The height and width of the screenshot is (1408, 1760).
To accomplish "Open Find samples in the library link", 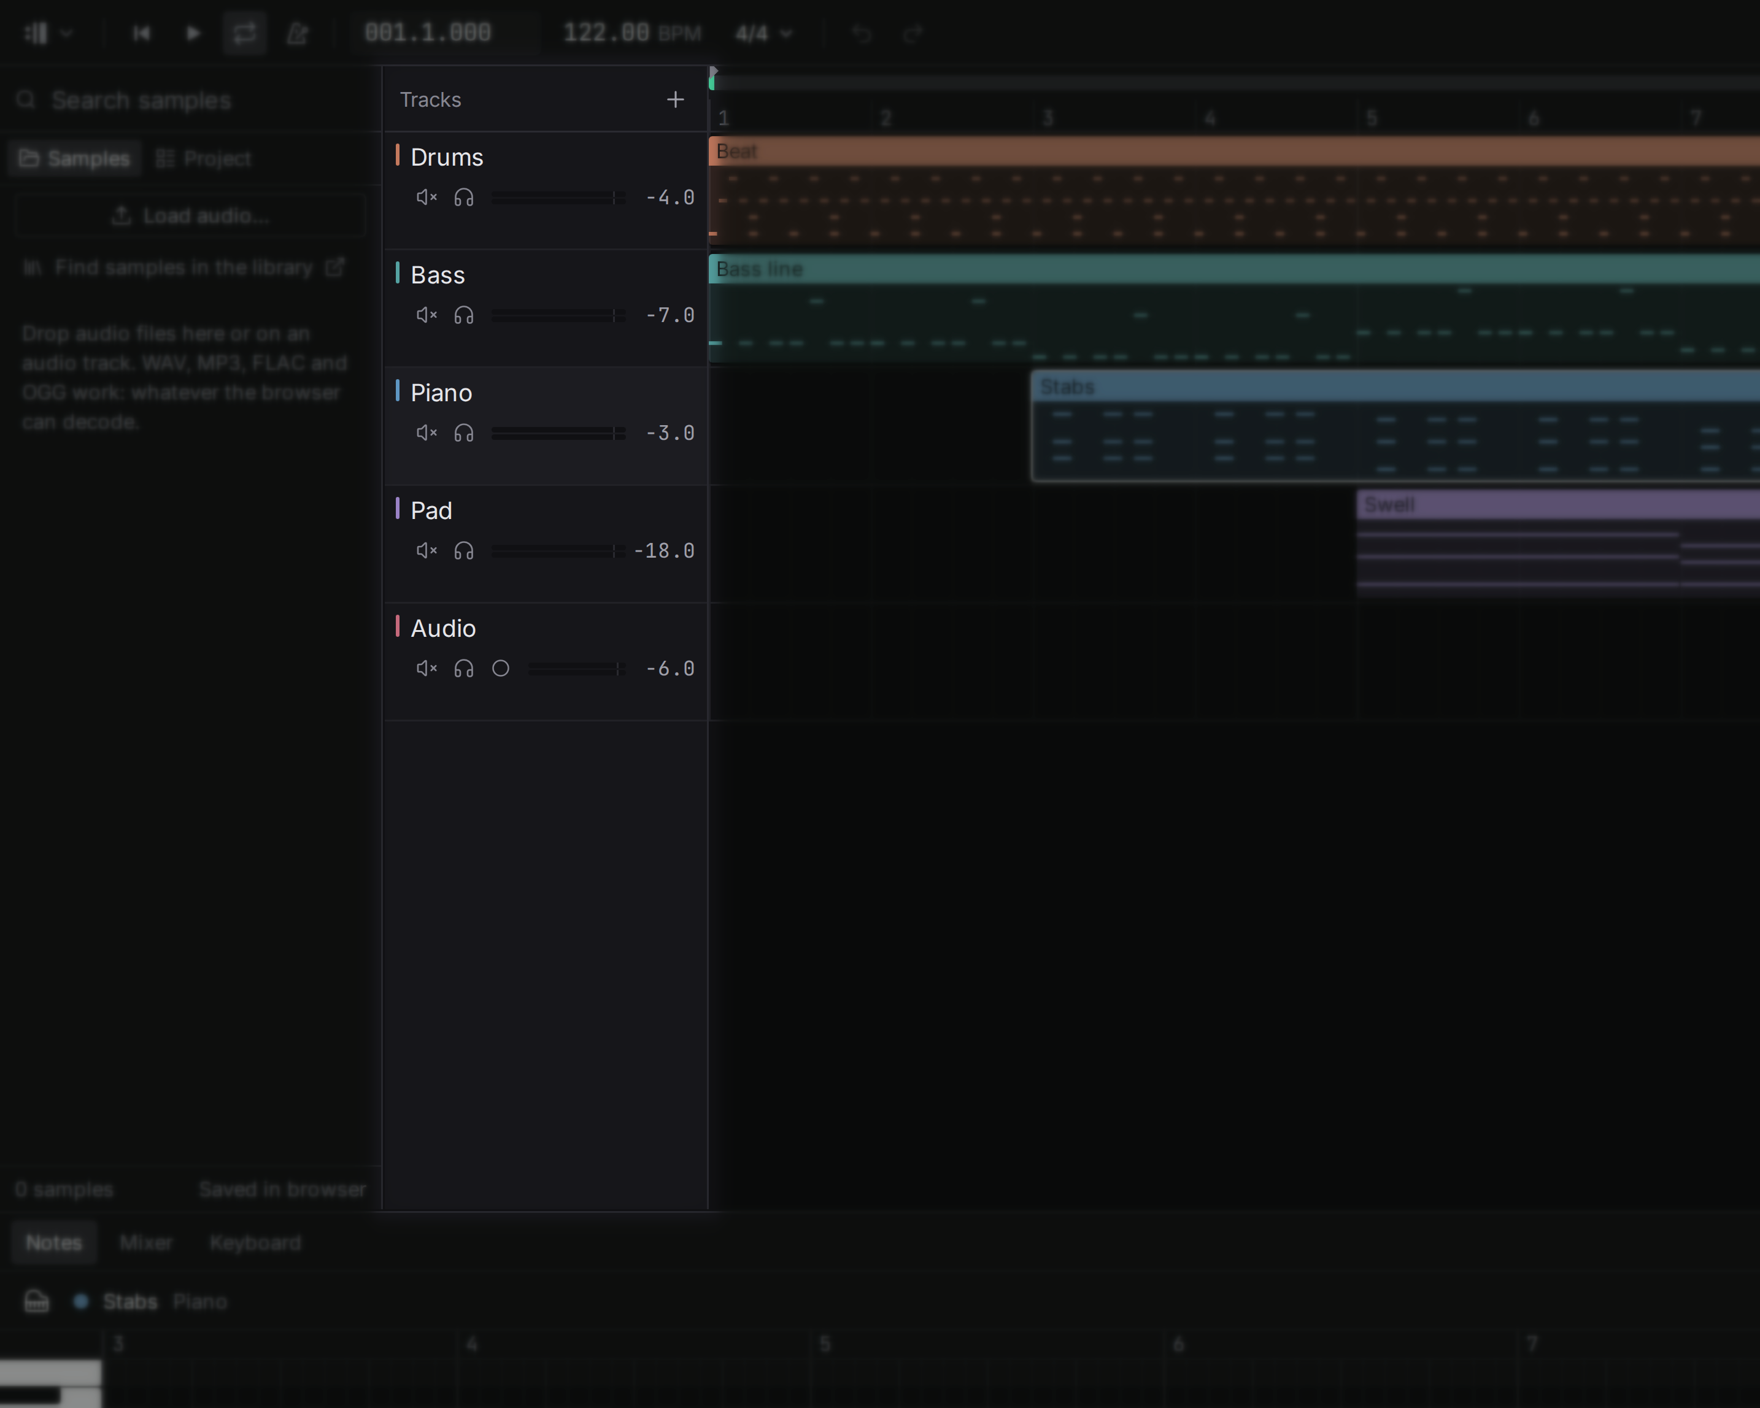I will tap(183, 267).
